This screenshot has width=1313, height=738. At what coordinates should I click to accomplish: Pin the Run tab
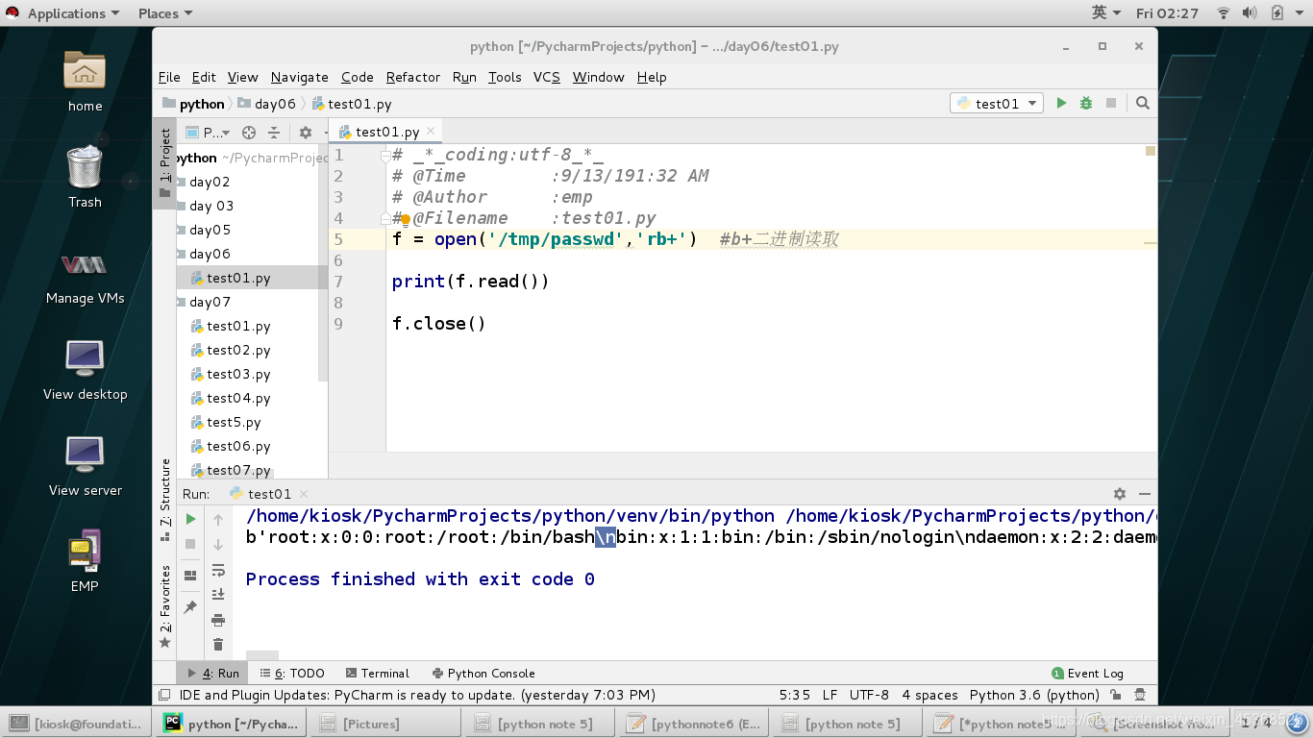(190, 607)
